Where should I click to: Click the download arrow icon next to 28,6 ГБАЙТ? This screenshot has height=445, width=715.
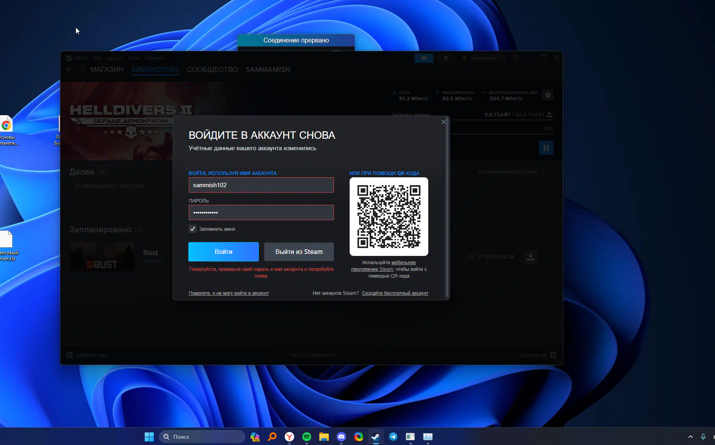tap(549, 114)
